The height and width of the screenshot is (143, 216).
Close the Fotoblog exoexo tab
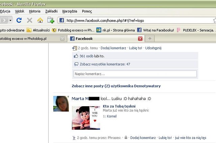pyautogui.click(x=62, y=39)
